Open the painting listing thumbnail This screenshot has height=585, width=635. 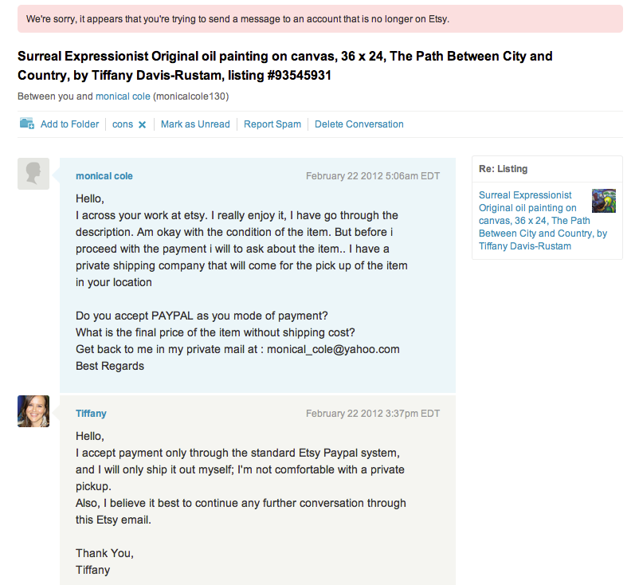[x=604, y=201]
